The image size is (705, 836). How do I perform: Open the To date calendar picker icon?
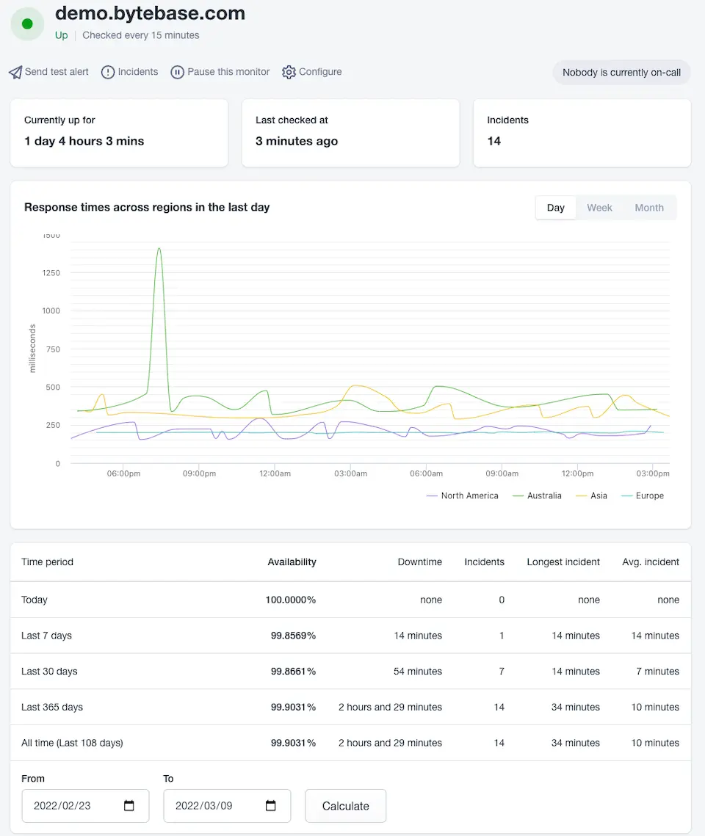[x=271, y=805]
